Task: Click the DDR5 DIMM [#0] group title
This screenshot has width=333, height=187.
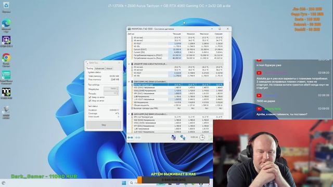Action: click(x=150, y=82)
